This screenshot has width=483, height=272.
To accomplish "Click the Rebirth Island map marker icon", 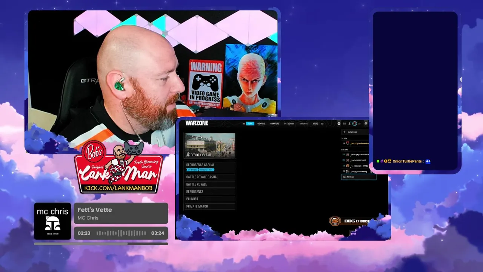I will pyautogui.click(x=188, y=155).
